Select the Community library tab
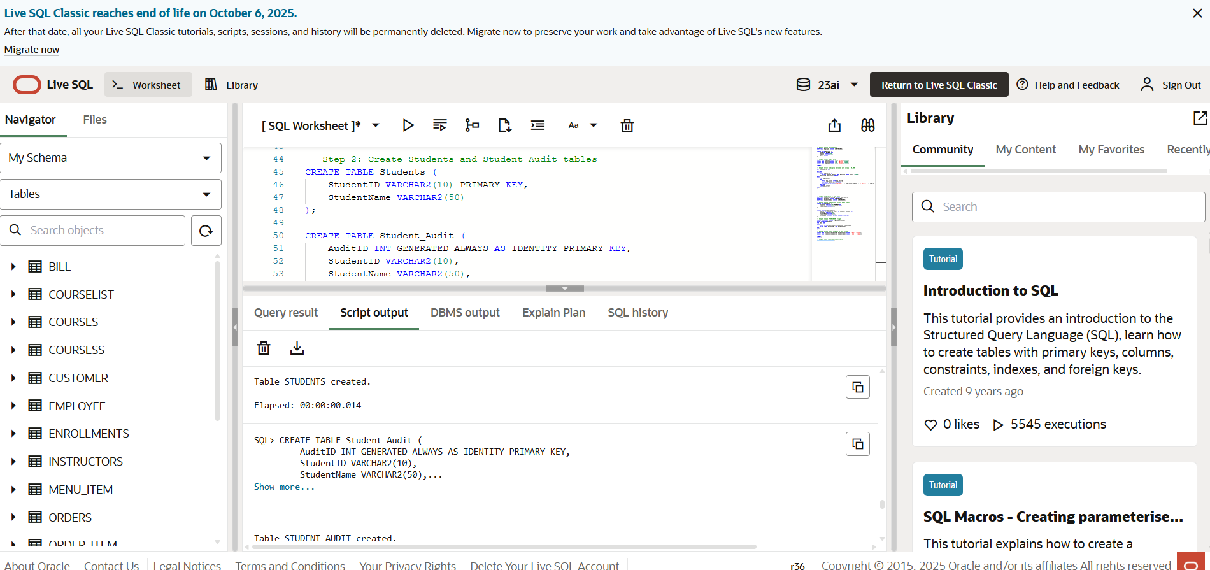This screenshot has width=1210, height=570. click(x=943, y=150)
